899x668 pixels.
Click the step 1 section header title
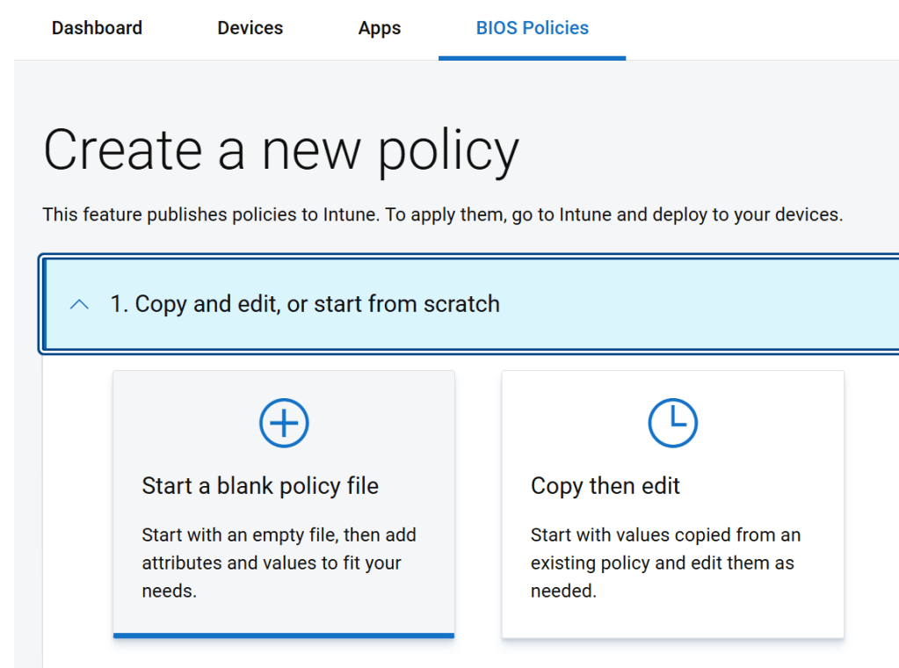tap(304, 304)
